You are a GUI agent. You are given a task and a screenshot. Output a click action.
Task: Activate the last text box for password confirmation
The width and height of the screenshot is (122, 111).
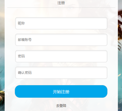click(x=61, y=73)
